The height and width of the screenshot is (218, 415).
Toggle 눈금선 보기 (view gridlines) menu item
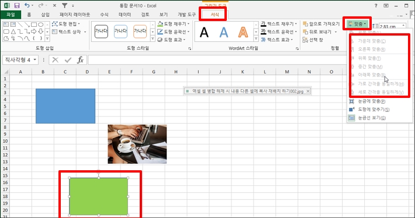380,118
